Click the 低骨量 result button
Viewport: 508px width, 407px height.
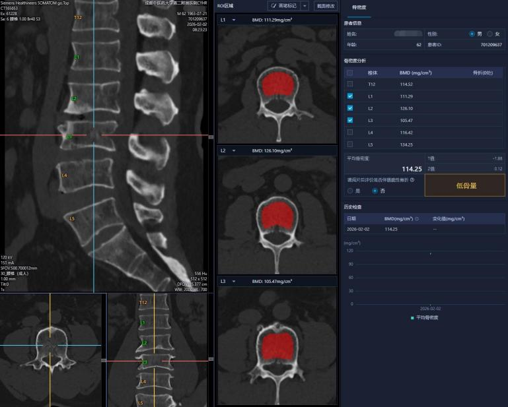click(x=466, y=185)
